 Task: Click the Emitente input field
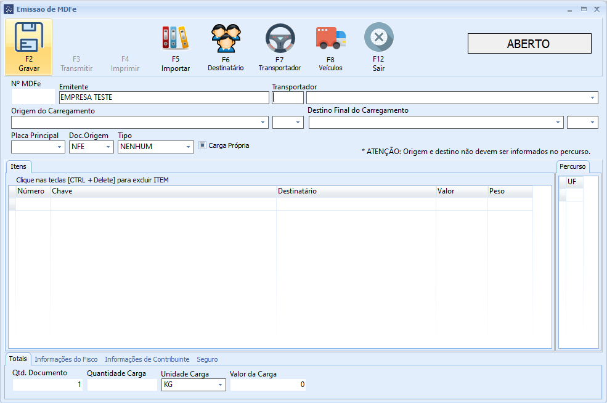163,97
